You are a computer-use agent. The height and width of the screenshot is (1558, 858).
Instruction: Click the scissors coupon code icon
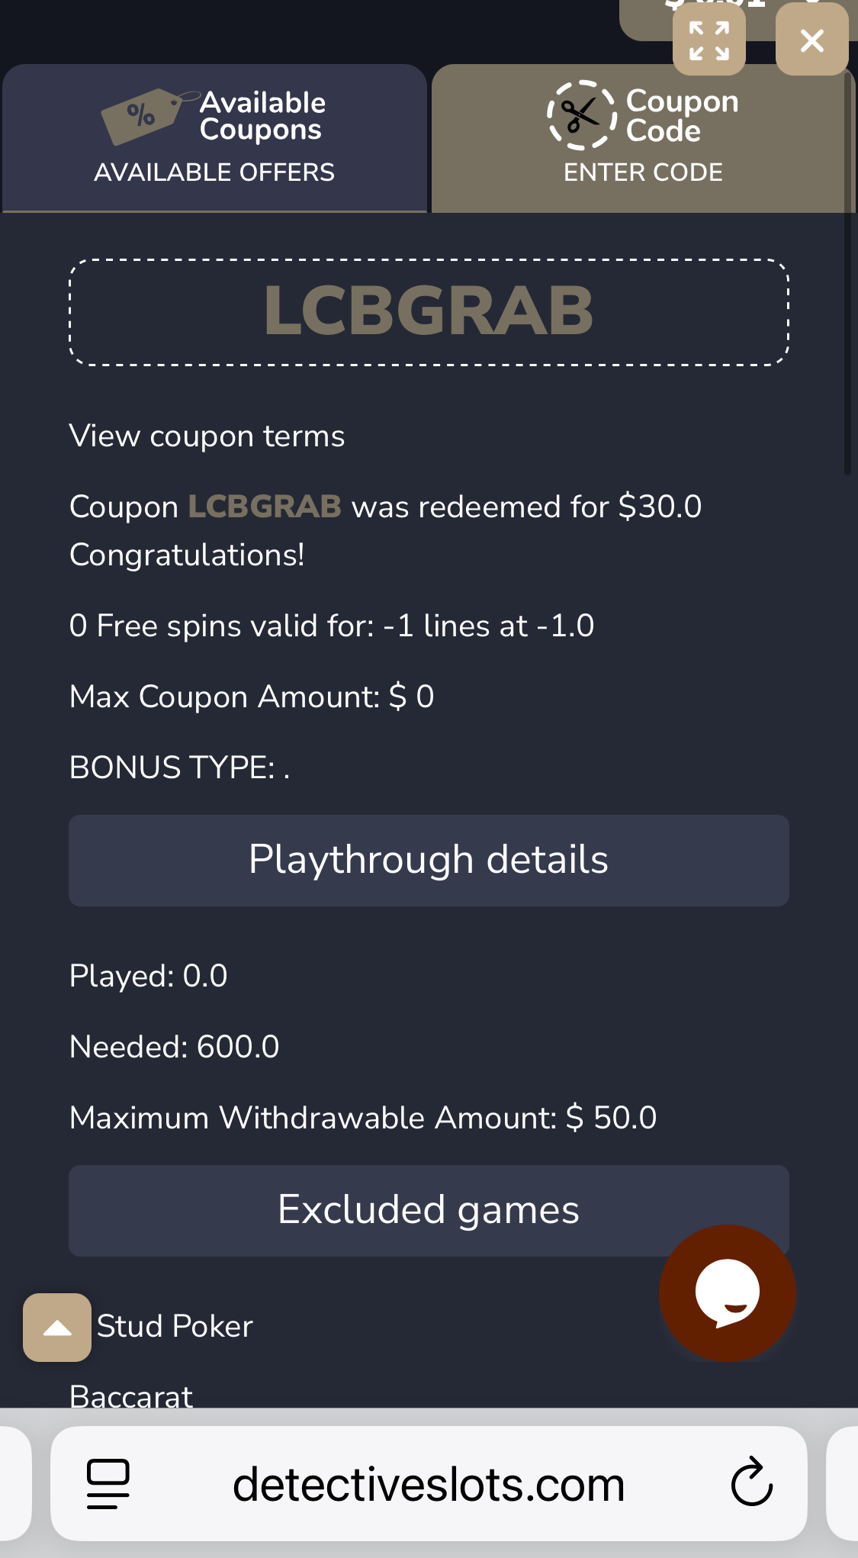tap(581, 115)
